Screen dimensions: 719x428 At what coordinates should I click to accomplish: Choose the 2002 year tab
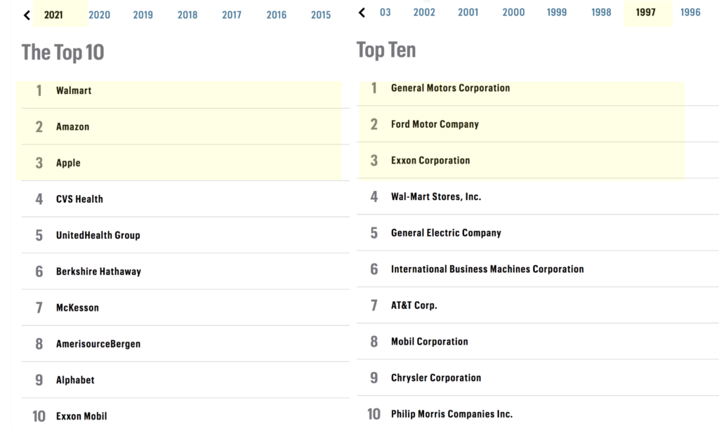tap(424, 13)
